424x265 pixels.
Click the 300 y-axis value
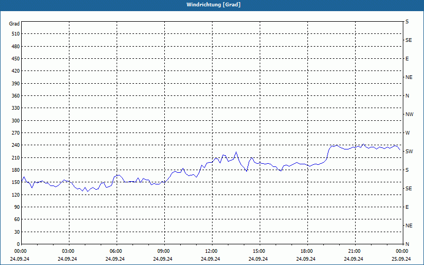point(16,121)
